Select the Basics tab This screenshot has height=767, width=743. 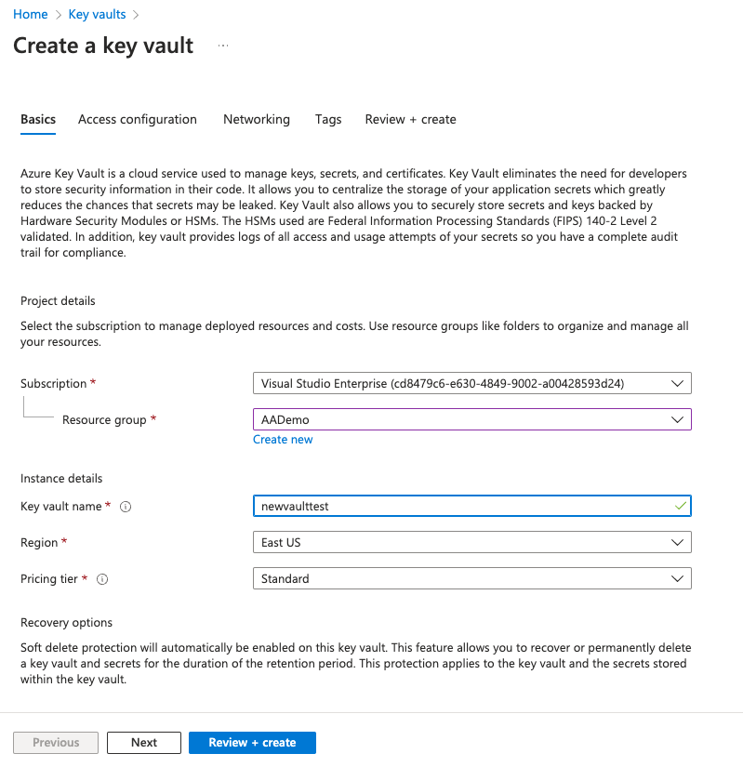coord(38,119)
